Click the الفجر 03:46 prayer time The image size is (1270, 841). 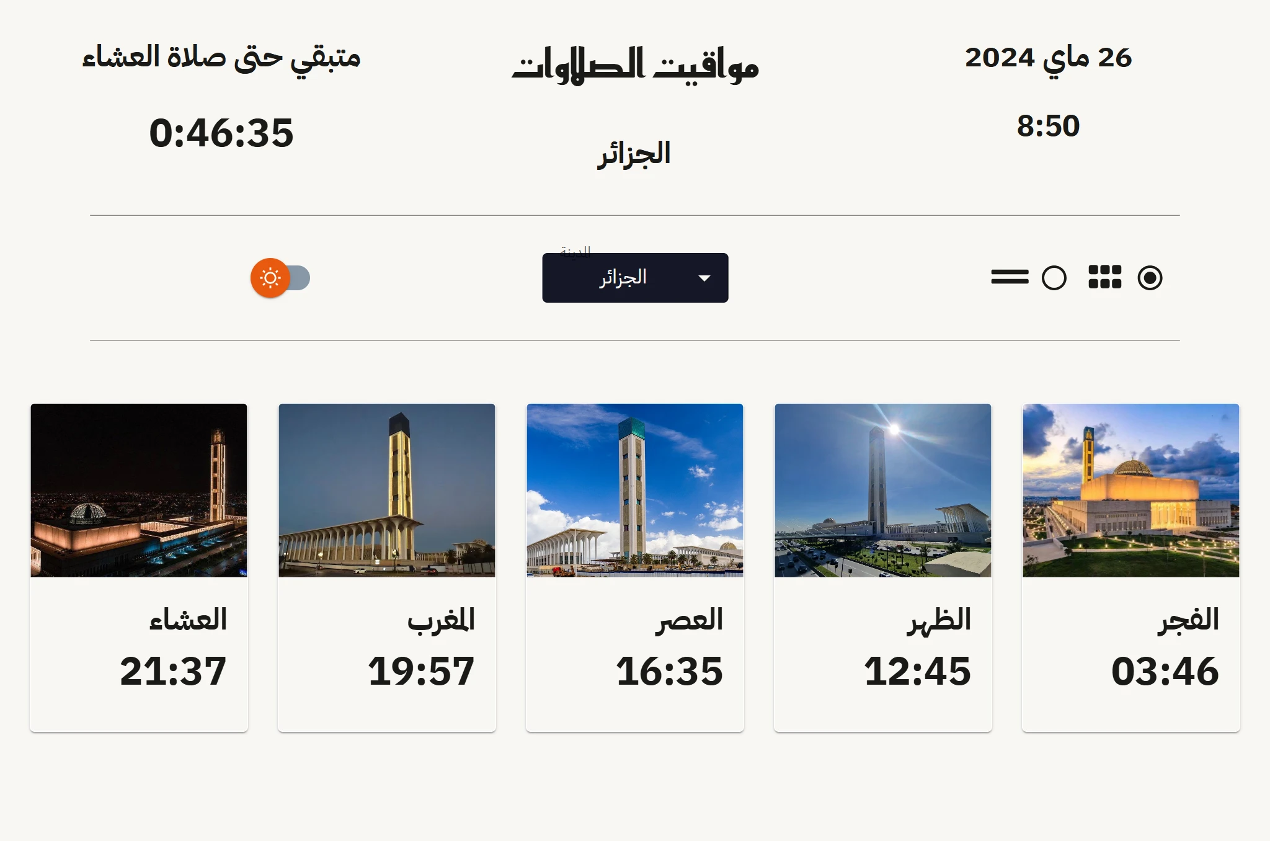(1165, 671)
